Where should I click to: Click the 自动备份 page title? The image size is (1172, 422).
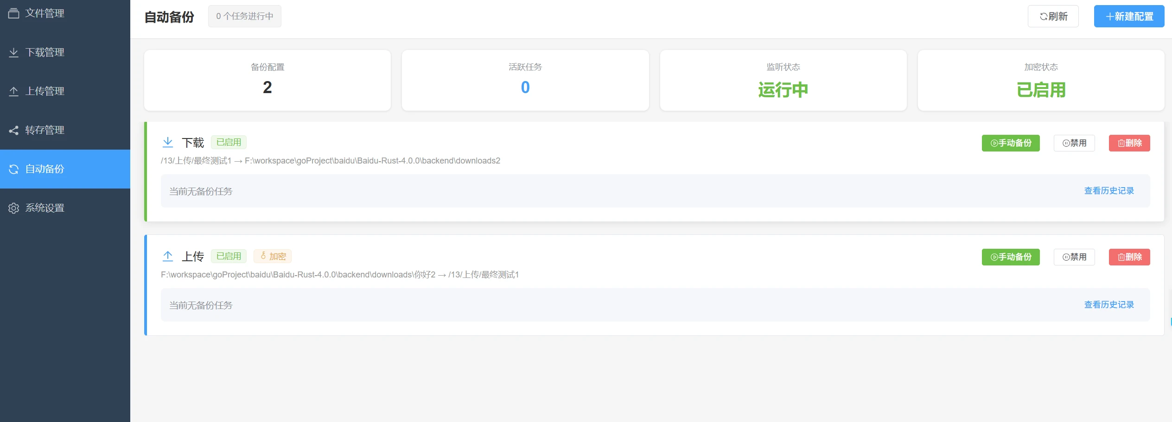coord(169,17)
